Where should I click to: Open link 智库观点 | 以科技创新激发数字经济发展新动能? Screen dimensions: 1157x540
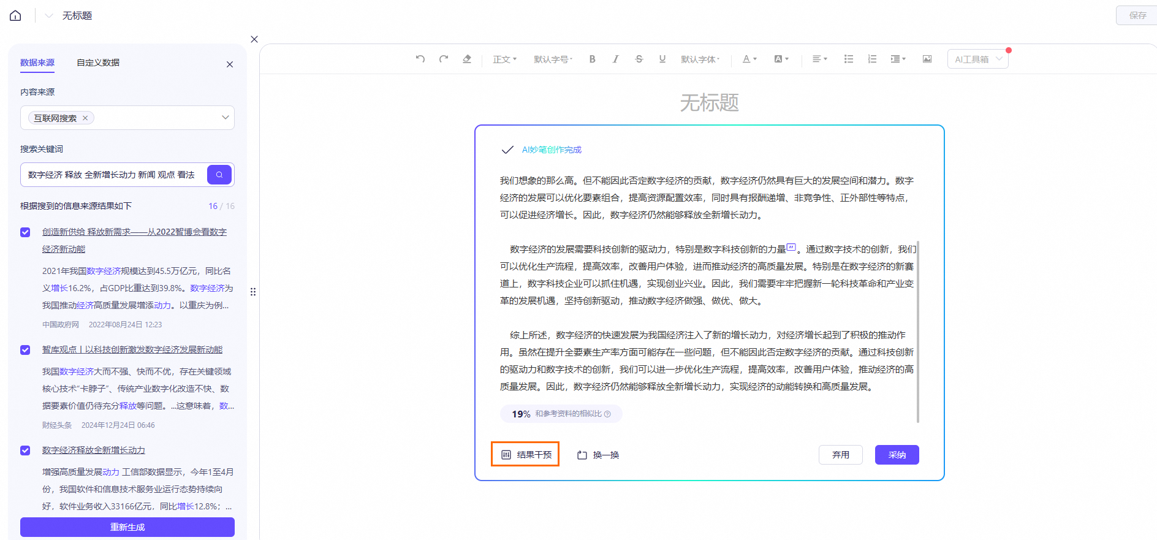coord(132,349)
